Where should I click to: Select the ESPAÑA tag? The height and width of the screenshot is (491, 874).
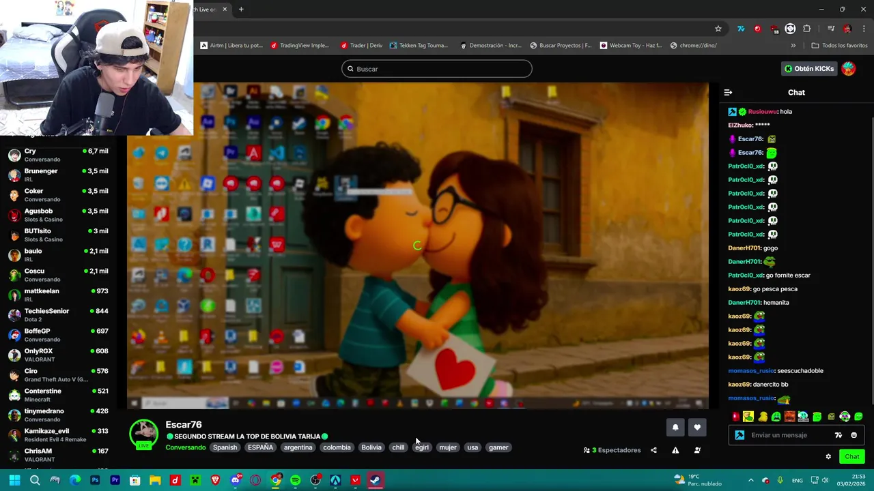point(260,447)
